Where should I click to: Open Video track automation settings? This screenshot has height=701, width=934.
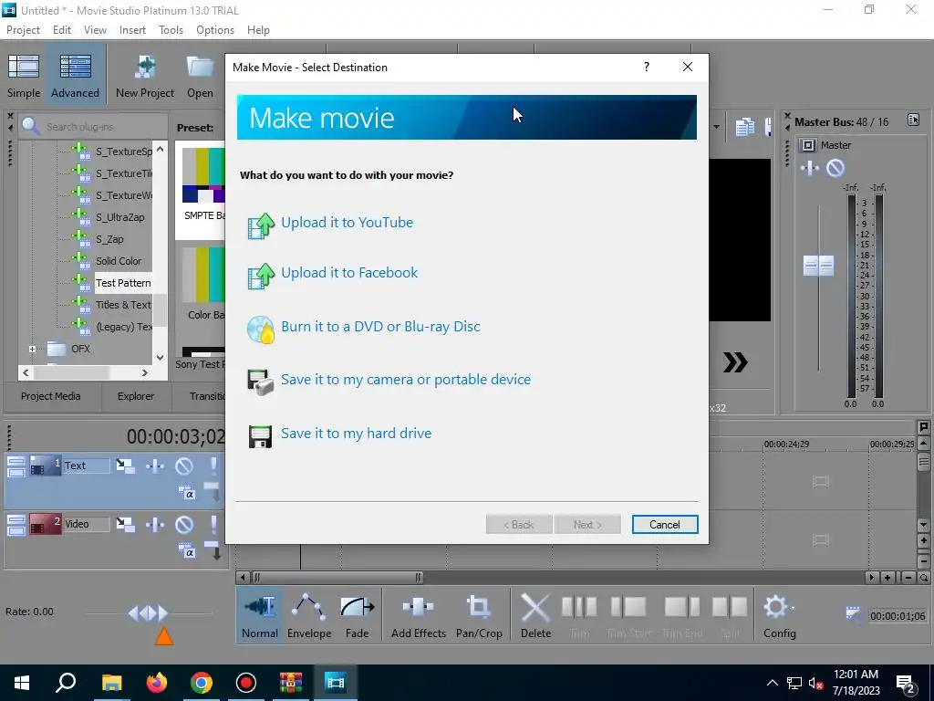(155, 525)
